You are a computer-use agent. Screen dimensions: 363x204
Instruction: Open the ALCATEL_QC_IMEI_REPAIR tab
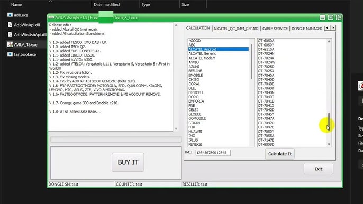pyautogui.click(x=236, y=29)
